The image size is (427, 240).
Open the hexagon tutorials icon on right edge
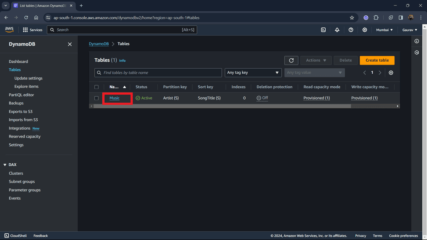click(x=417, y=52)
